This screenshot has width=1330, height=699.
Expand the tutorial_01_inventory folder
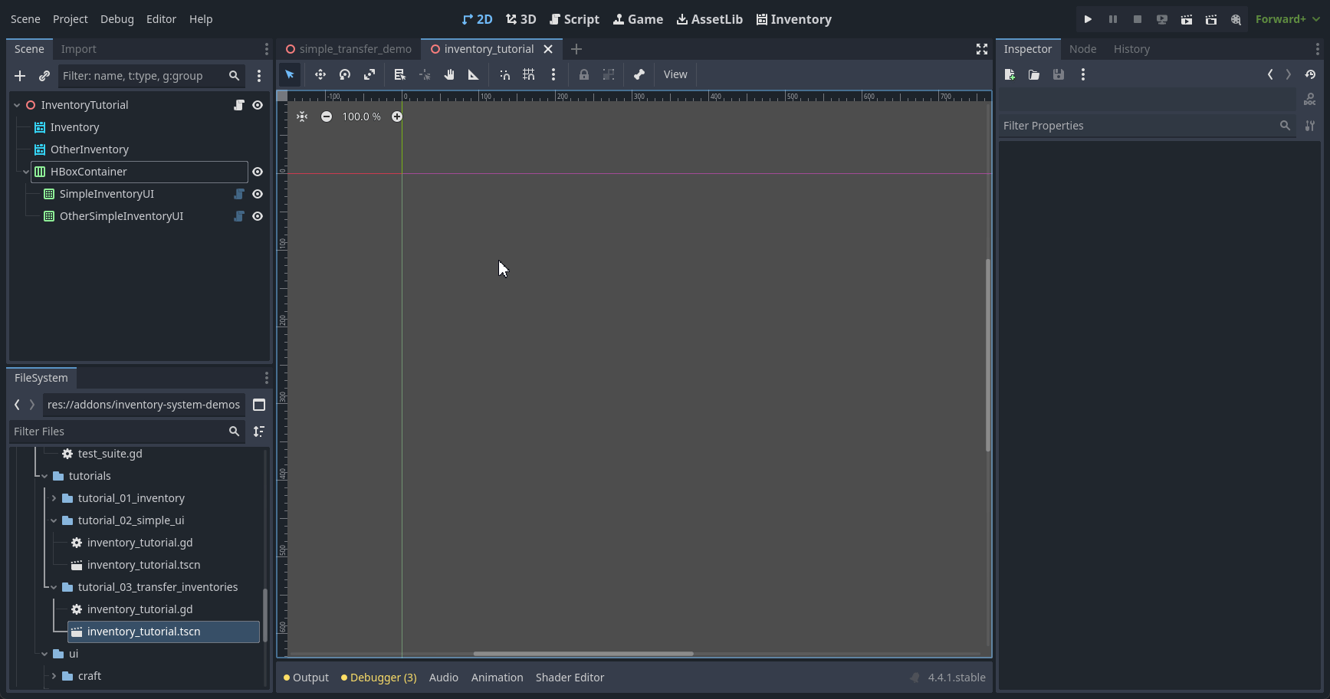click(54, 498)
